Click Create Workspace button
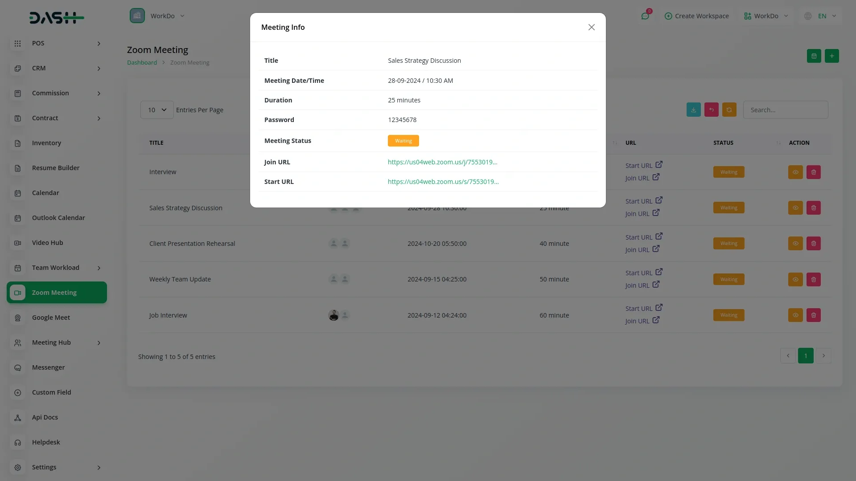The width and height of the screenshot is (856, 481). tap(696, 16)
